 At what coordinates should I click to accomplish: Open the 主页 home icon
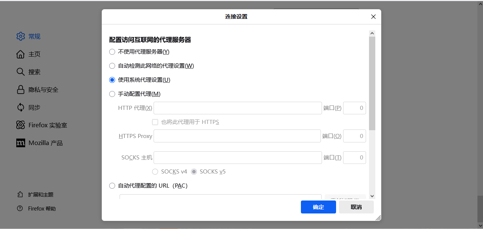tap(21, 54)
